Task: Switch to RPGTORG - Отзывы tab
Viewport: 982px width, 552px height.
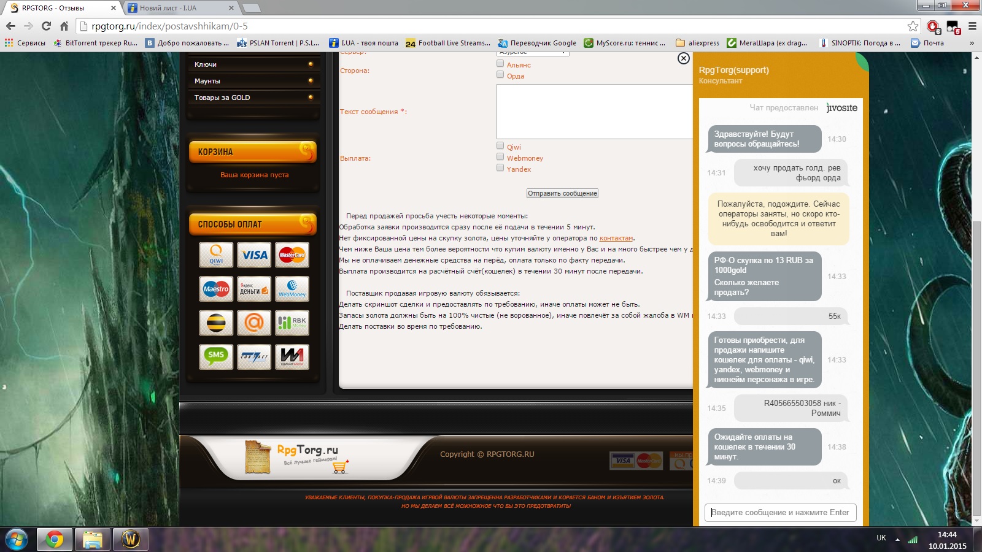Action: [x=61, y=8]
